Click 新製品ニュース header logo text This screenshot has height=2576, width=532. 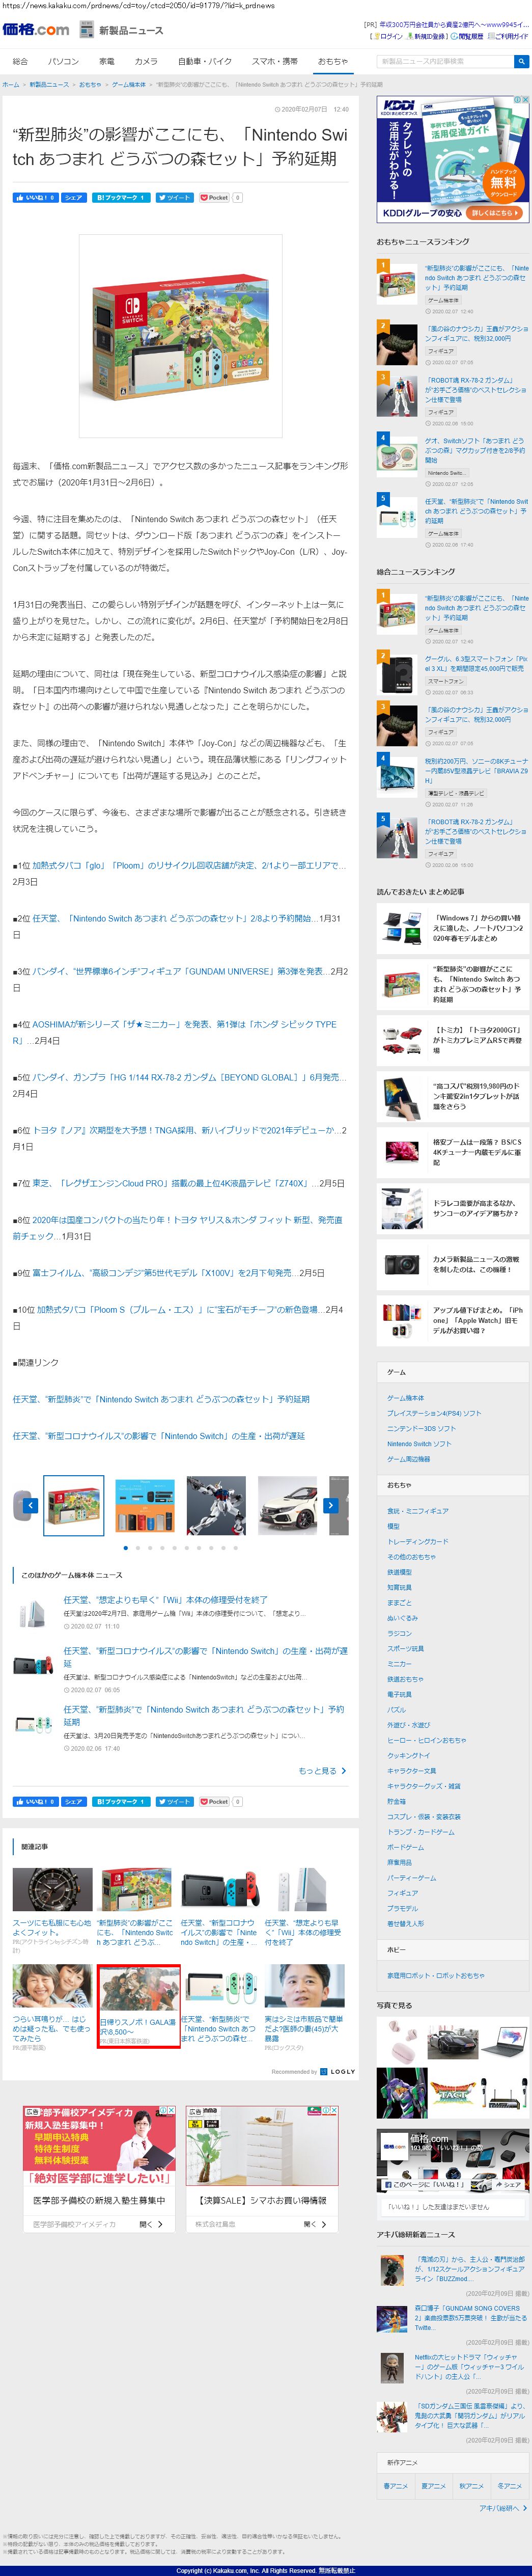pyautogui.click(x=131, y=31)
